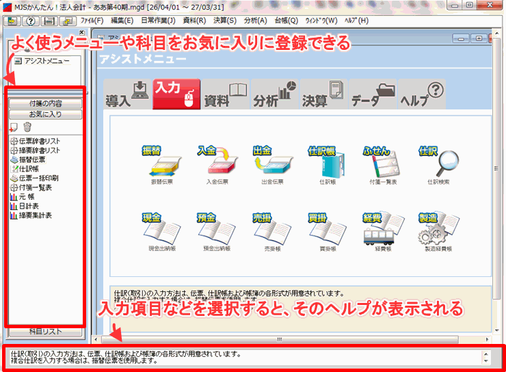Screen dimensions: 506x372
Task: Open the 編集(E) menu
Action: point(122,21)
